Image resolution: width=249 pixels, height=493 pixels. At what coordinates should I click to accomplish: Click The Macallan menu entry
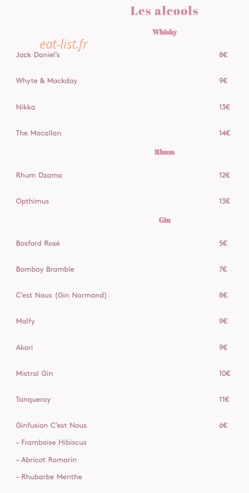tap(39, 133)
